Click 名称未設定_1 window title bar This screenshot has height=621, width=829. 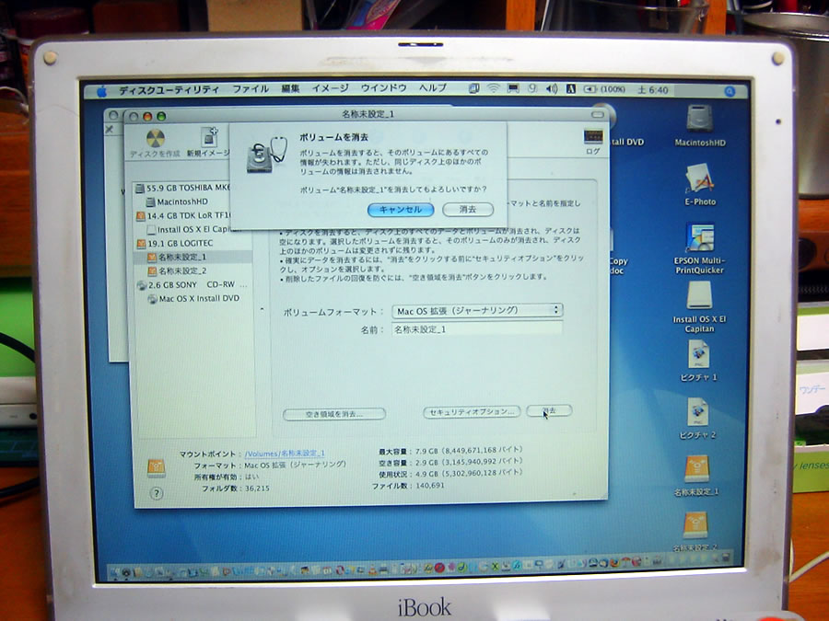tap(368, 115)
